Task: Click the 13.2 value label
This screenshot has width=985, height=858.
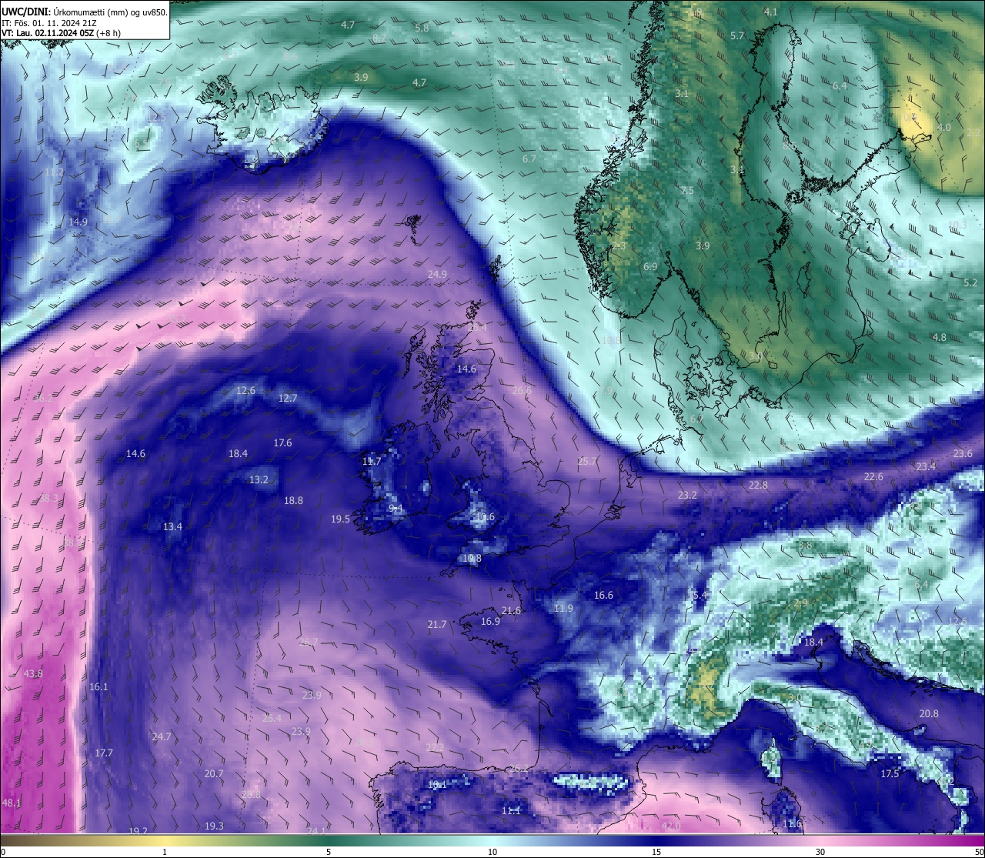Action: point(259,480)
